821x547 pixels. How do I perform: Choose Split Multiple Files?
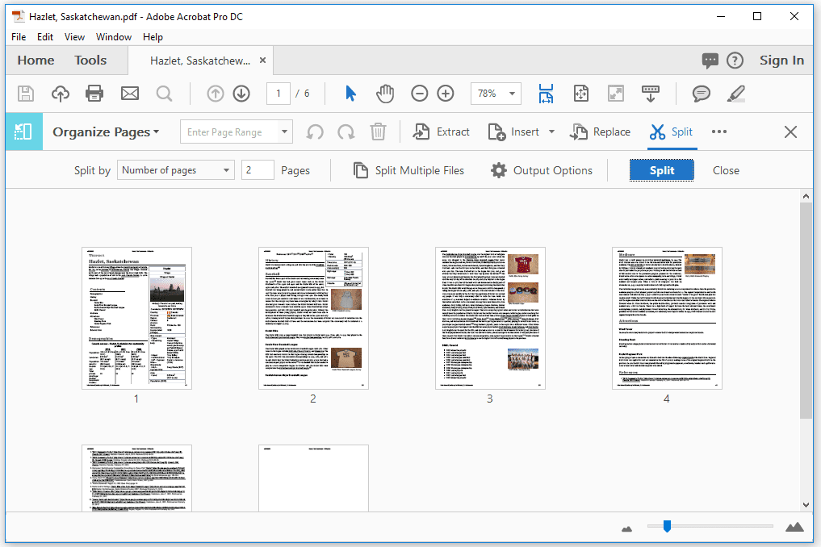[408, 170]
